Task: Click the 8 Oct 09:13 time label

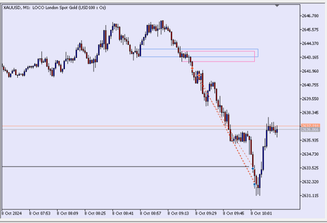Action: [178, 214]
